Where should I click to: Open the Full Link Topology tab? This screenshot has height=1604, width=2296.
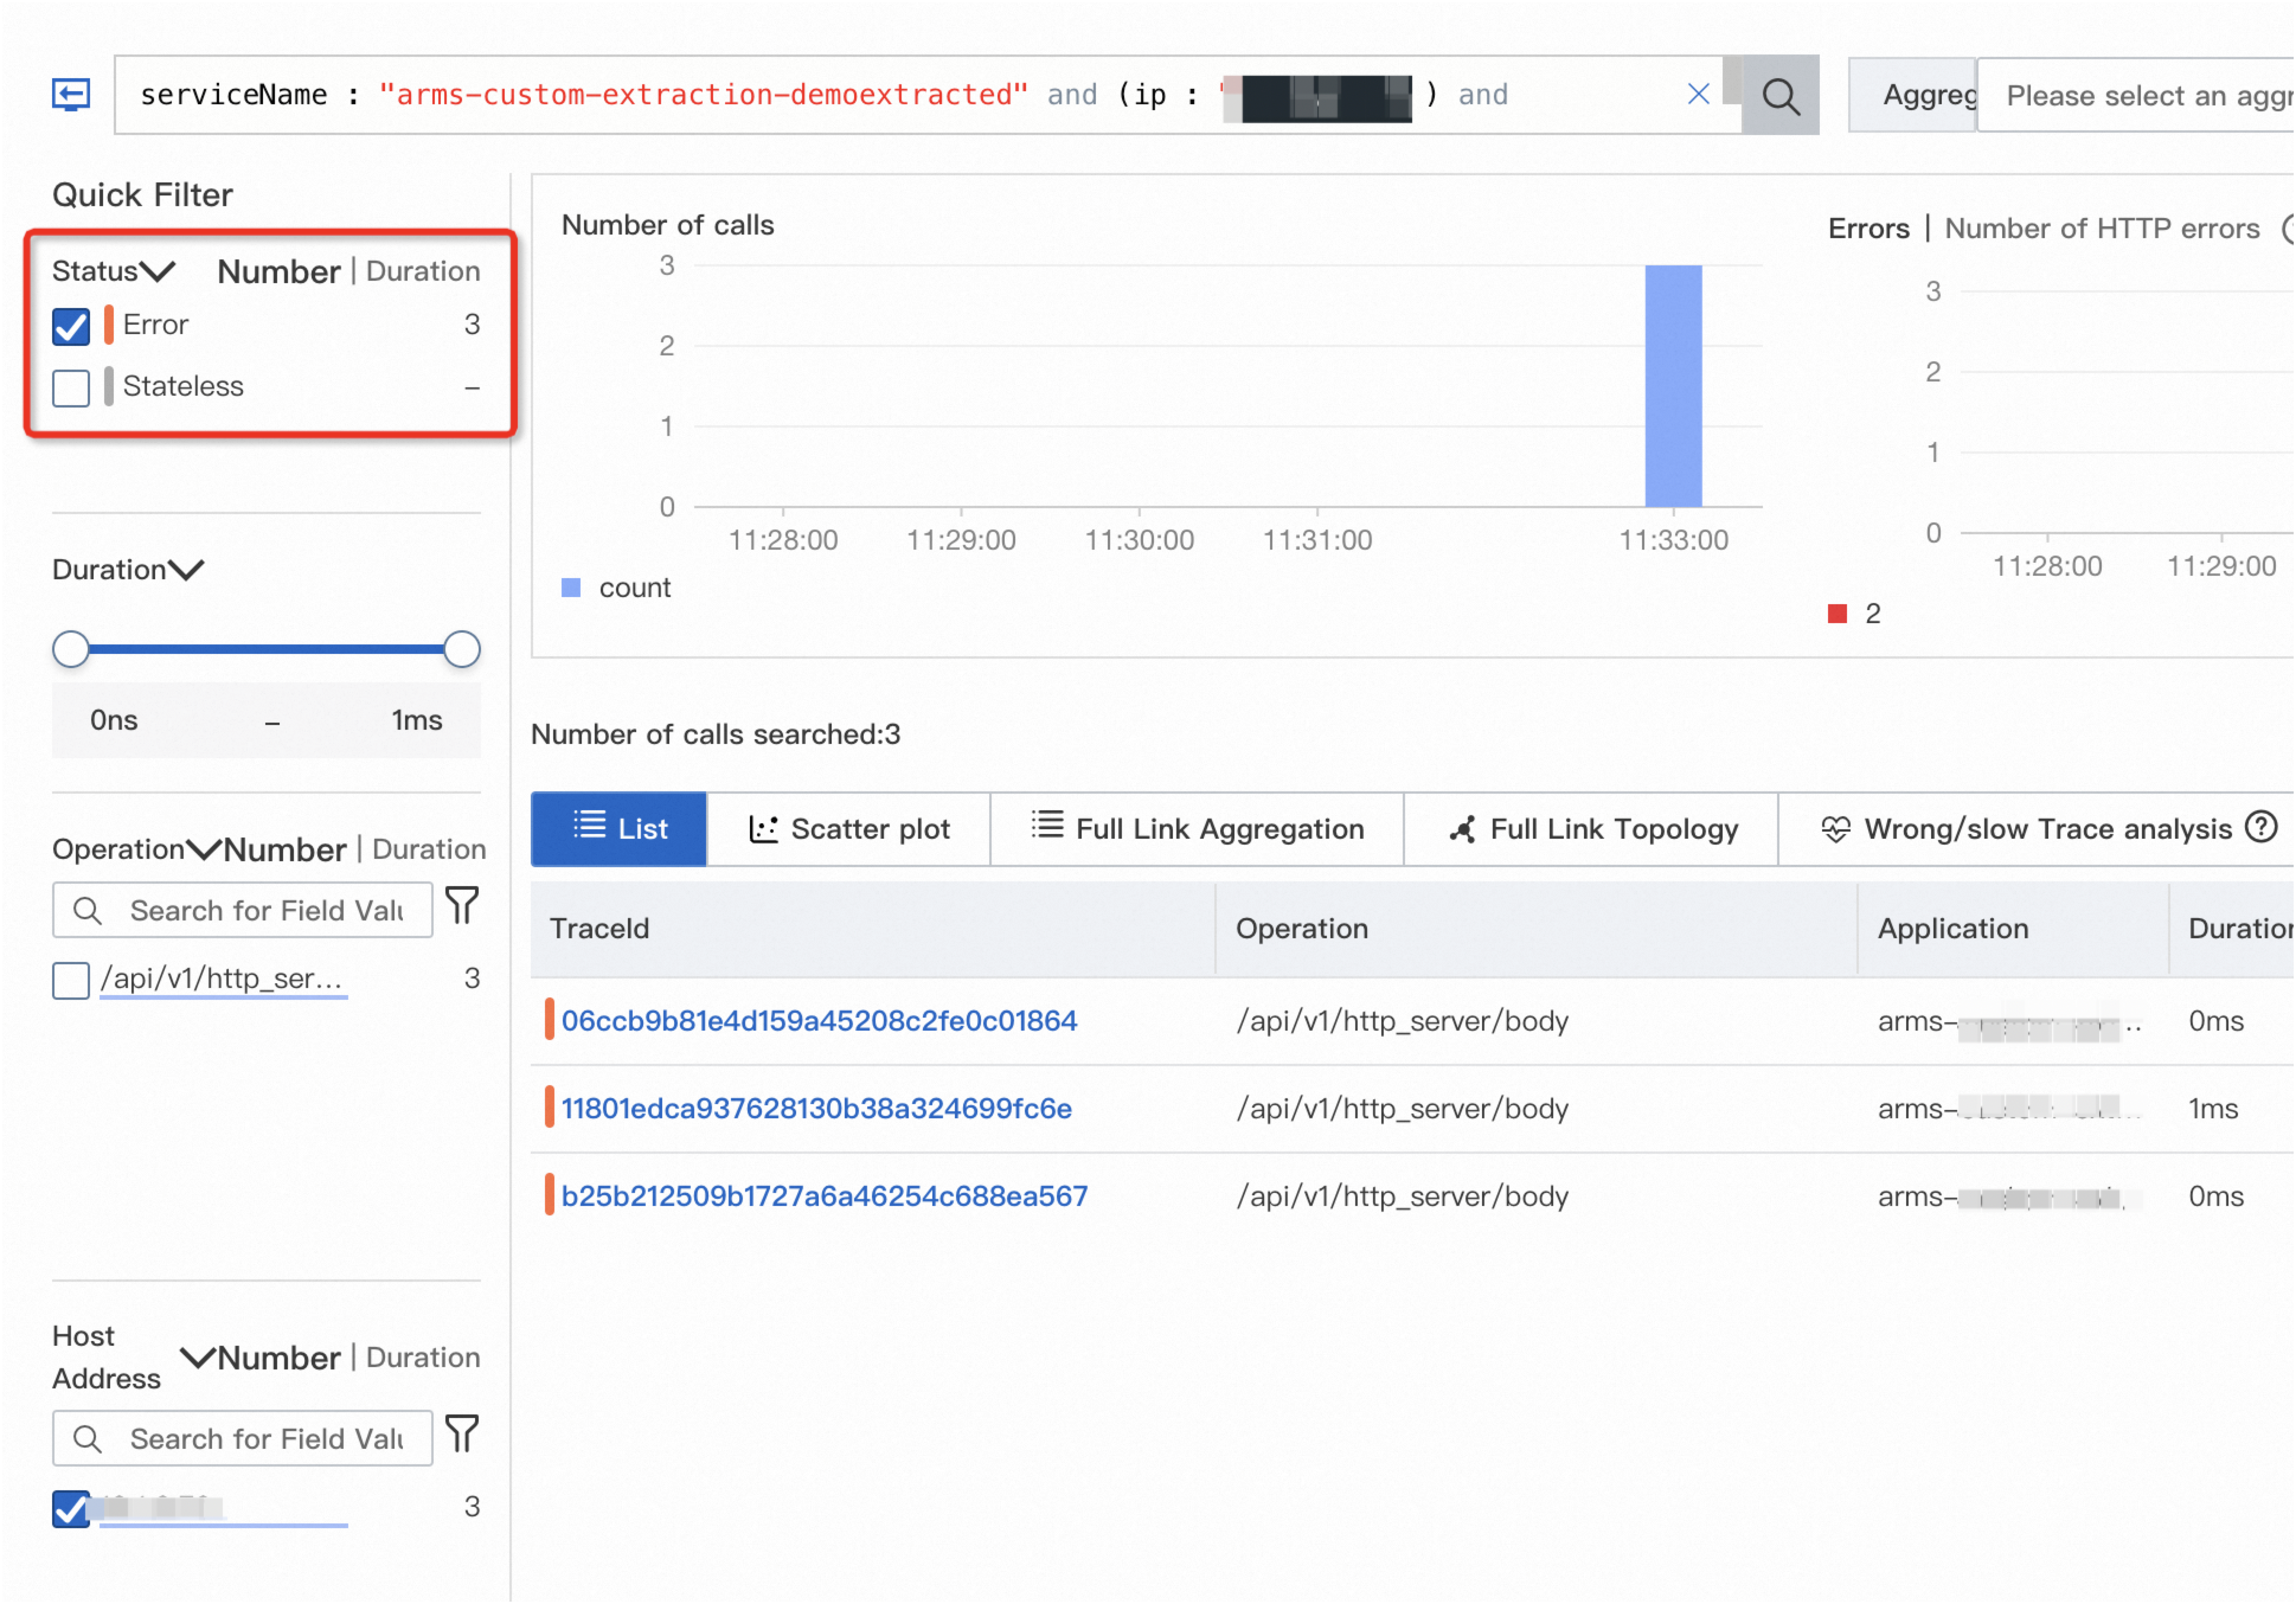tap(1592, 829)
